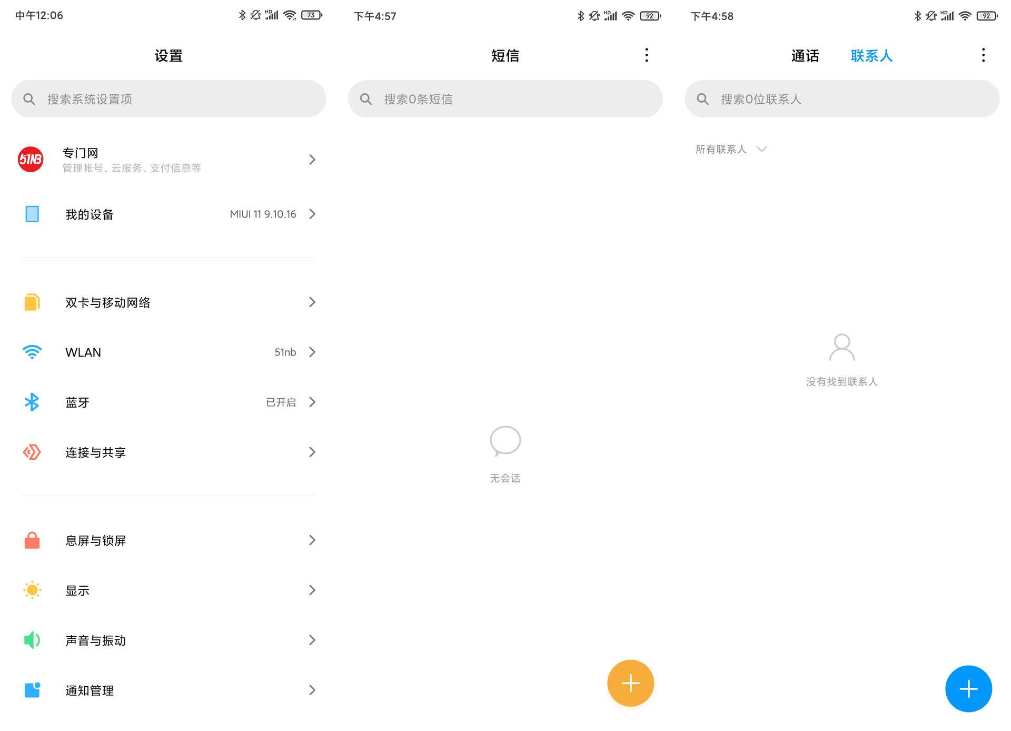Viewport: 1011px width, 731px height.
Task: Open the contacts overflow menu
Action: [x=982, y=55]
